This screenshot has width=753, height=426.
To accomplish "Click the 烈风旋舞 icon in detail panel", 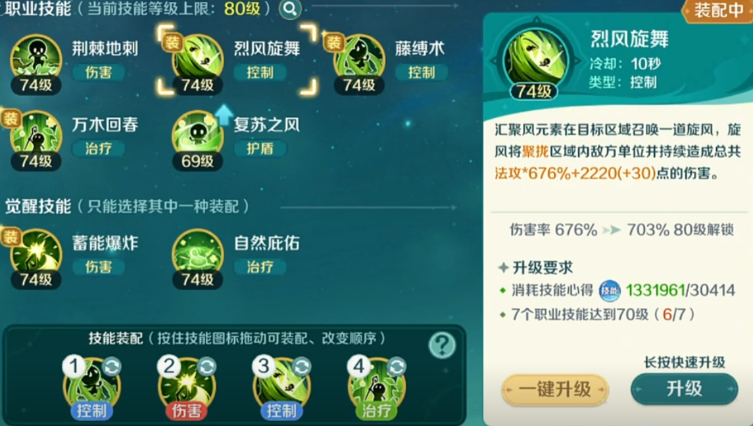I will click(x=535, y=60).
